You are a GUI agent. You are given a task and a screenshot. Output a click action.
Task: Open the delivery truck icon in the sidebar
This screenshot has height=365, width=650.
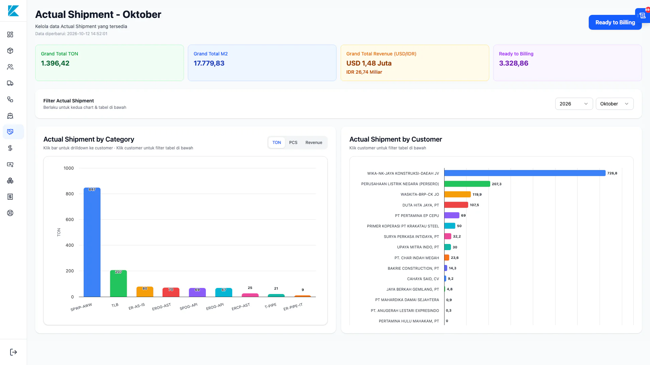tap(10, 83)
